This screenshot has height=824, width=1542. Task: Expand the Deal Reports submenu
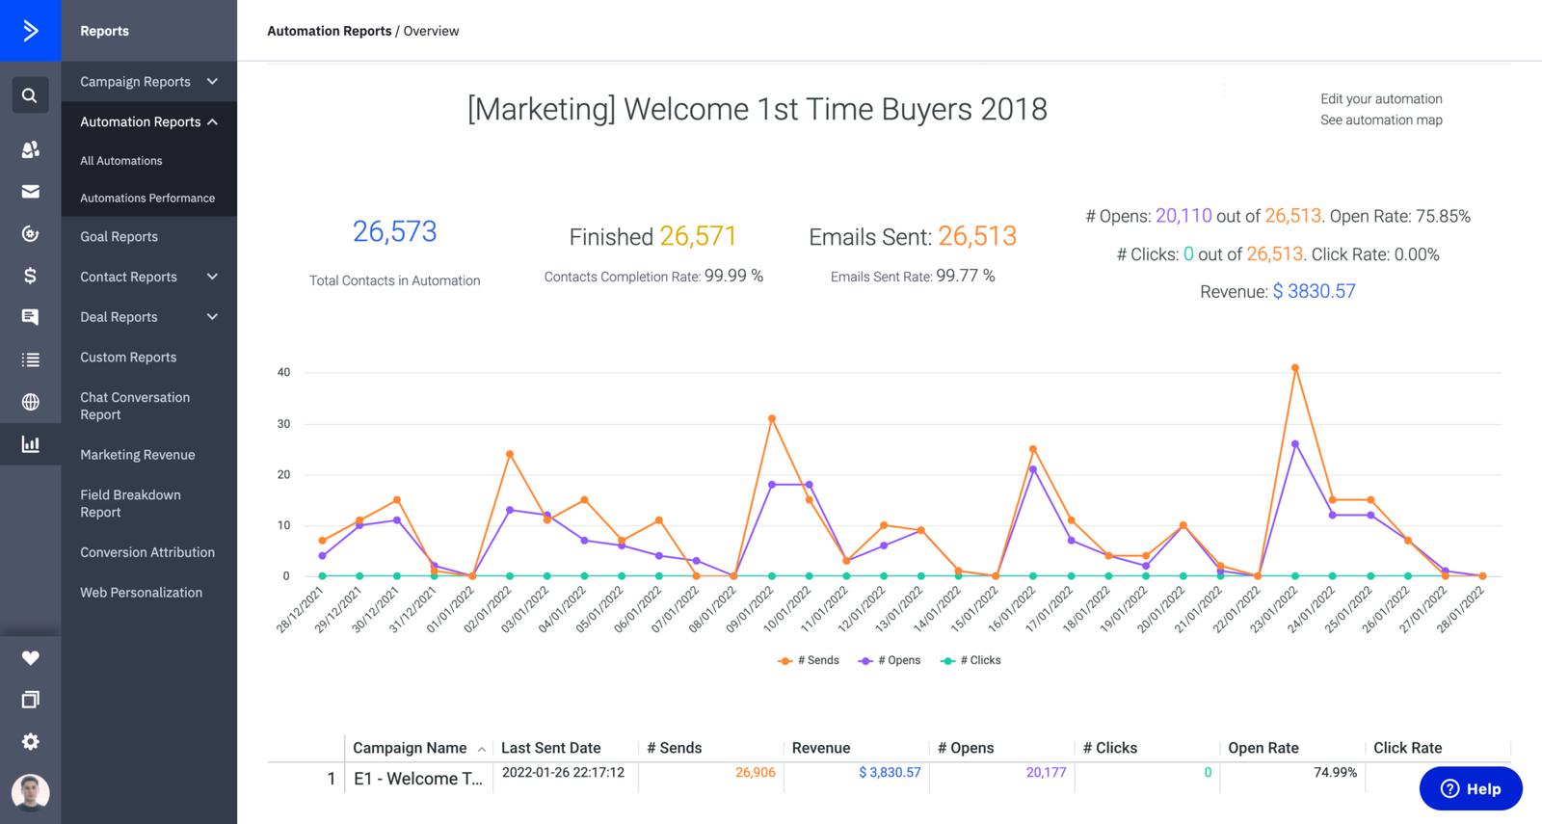click(148, 317)
